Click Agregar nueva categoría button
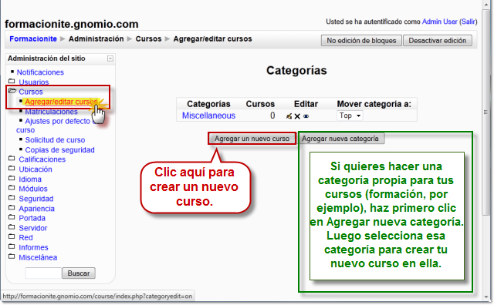This screenshot has width=494, height=305. 340,139
